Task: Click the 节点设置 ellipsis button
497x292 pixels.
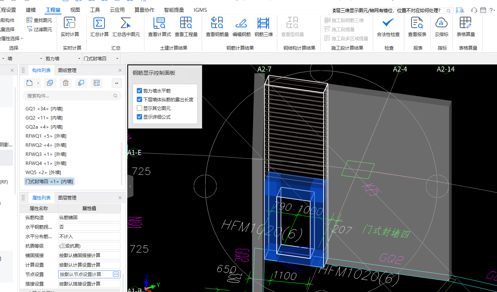Action: click(x=116, y=274)
